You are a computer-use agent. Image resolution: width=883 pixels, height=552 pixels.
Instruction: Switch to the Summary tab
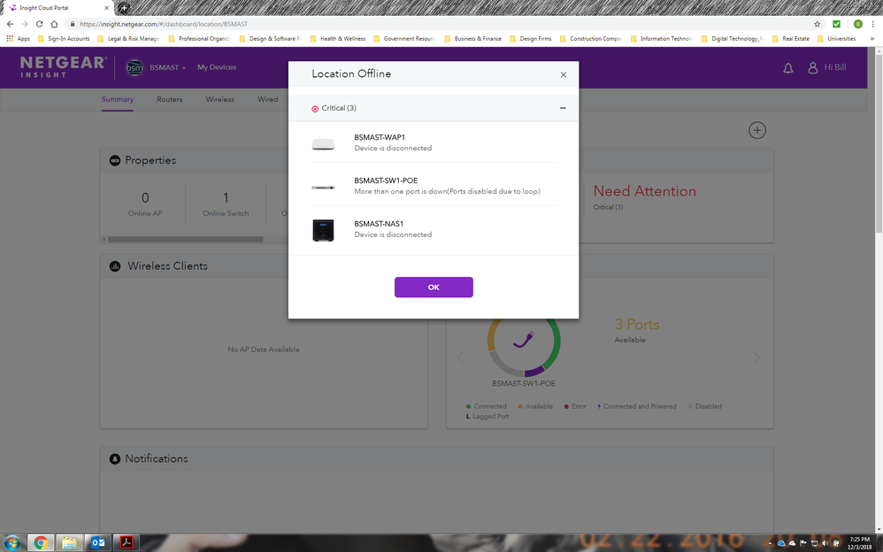pos(117,99)
